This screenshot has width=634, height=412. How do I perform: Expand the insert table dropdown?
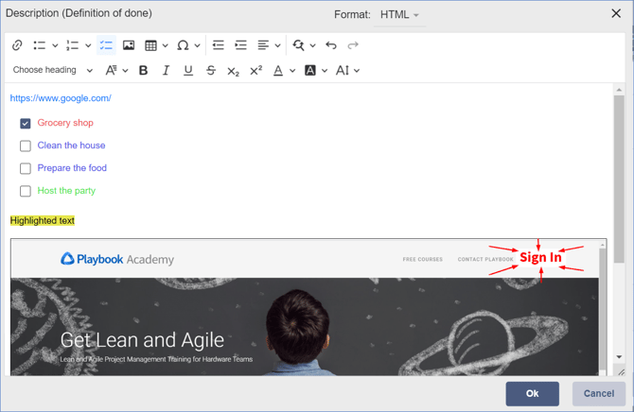pyautogui.click(x=166, y=45)
